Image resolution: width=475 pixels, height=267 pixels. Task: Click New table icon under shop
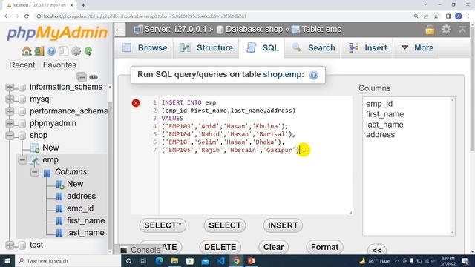coord(35,148)
